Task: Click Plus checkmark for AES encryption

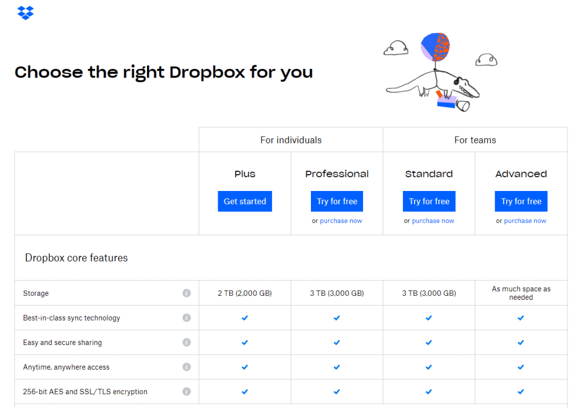Action: 245,392
